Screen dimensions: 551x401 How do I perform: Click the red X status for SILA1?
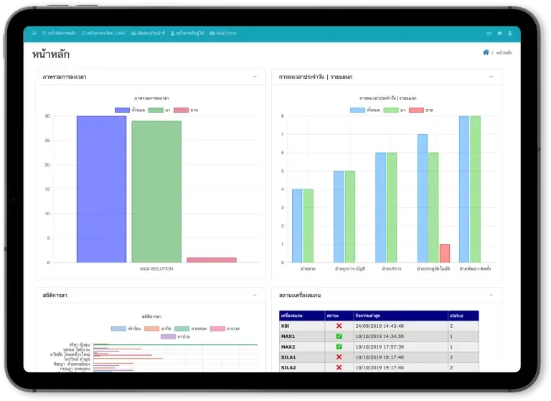[x=338, y=357]
